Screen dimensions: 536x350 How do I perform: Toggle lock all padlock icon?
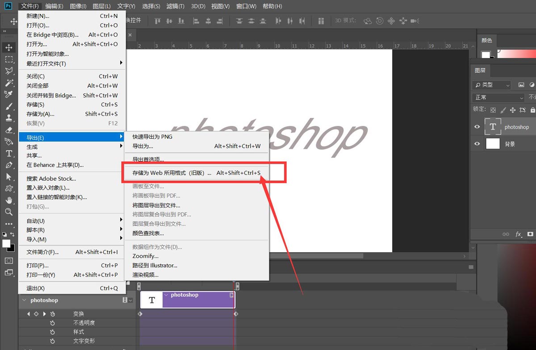point(532,110)
